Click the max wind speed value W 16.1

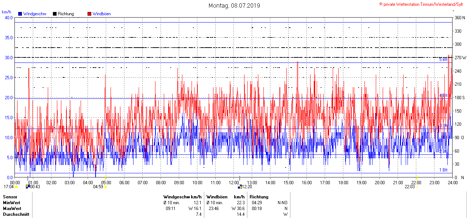click(195, 209)
